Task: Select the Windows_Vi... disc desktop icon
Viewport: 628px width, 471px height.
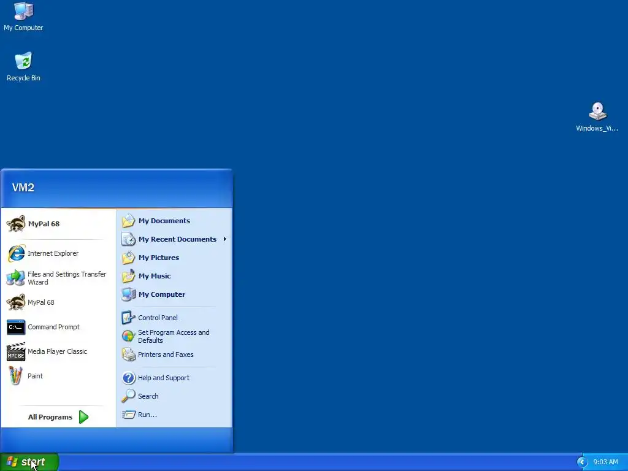Action: 597,112
